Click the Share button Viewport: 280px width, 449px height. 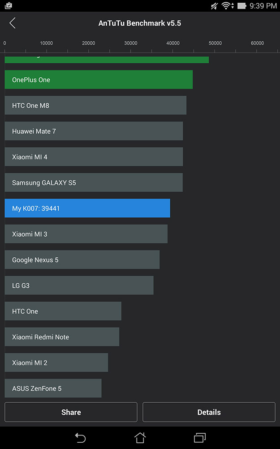71,412
